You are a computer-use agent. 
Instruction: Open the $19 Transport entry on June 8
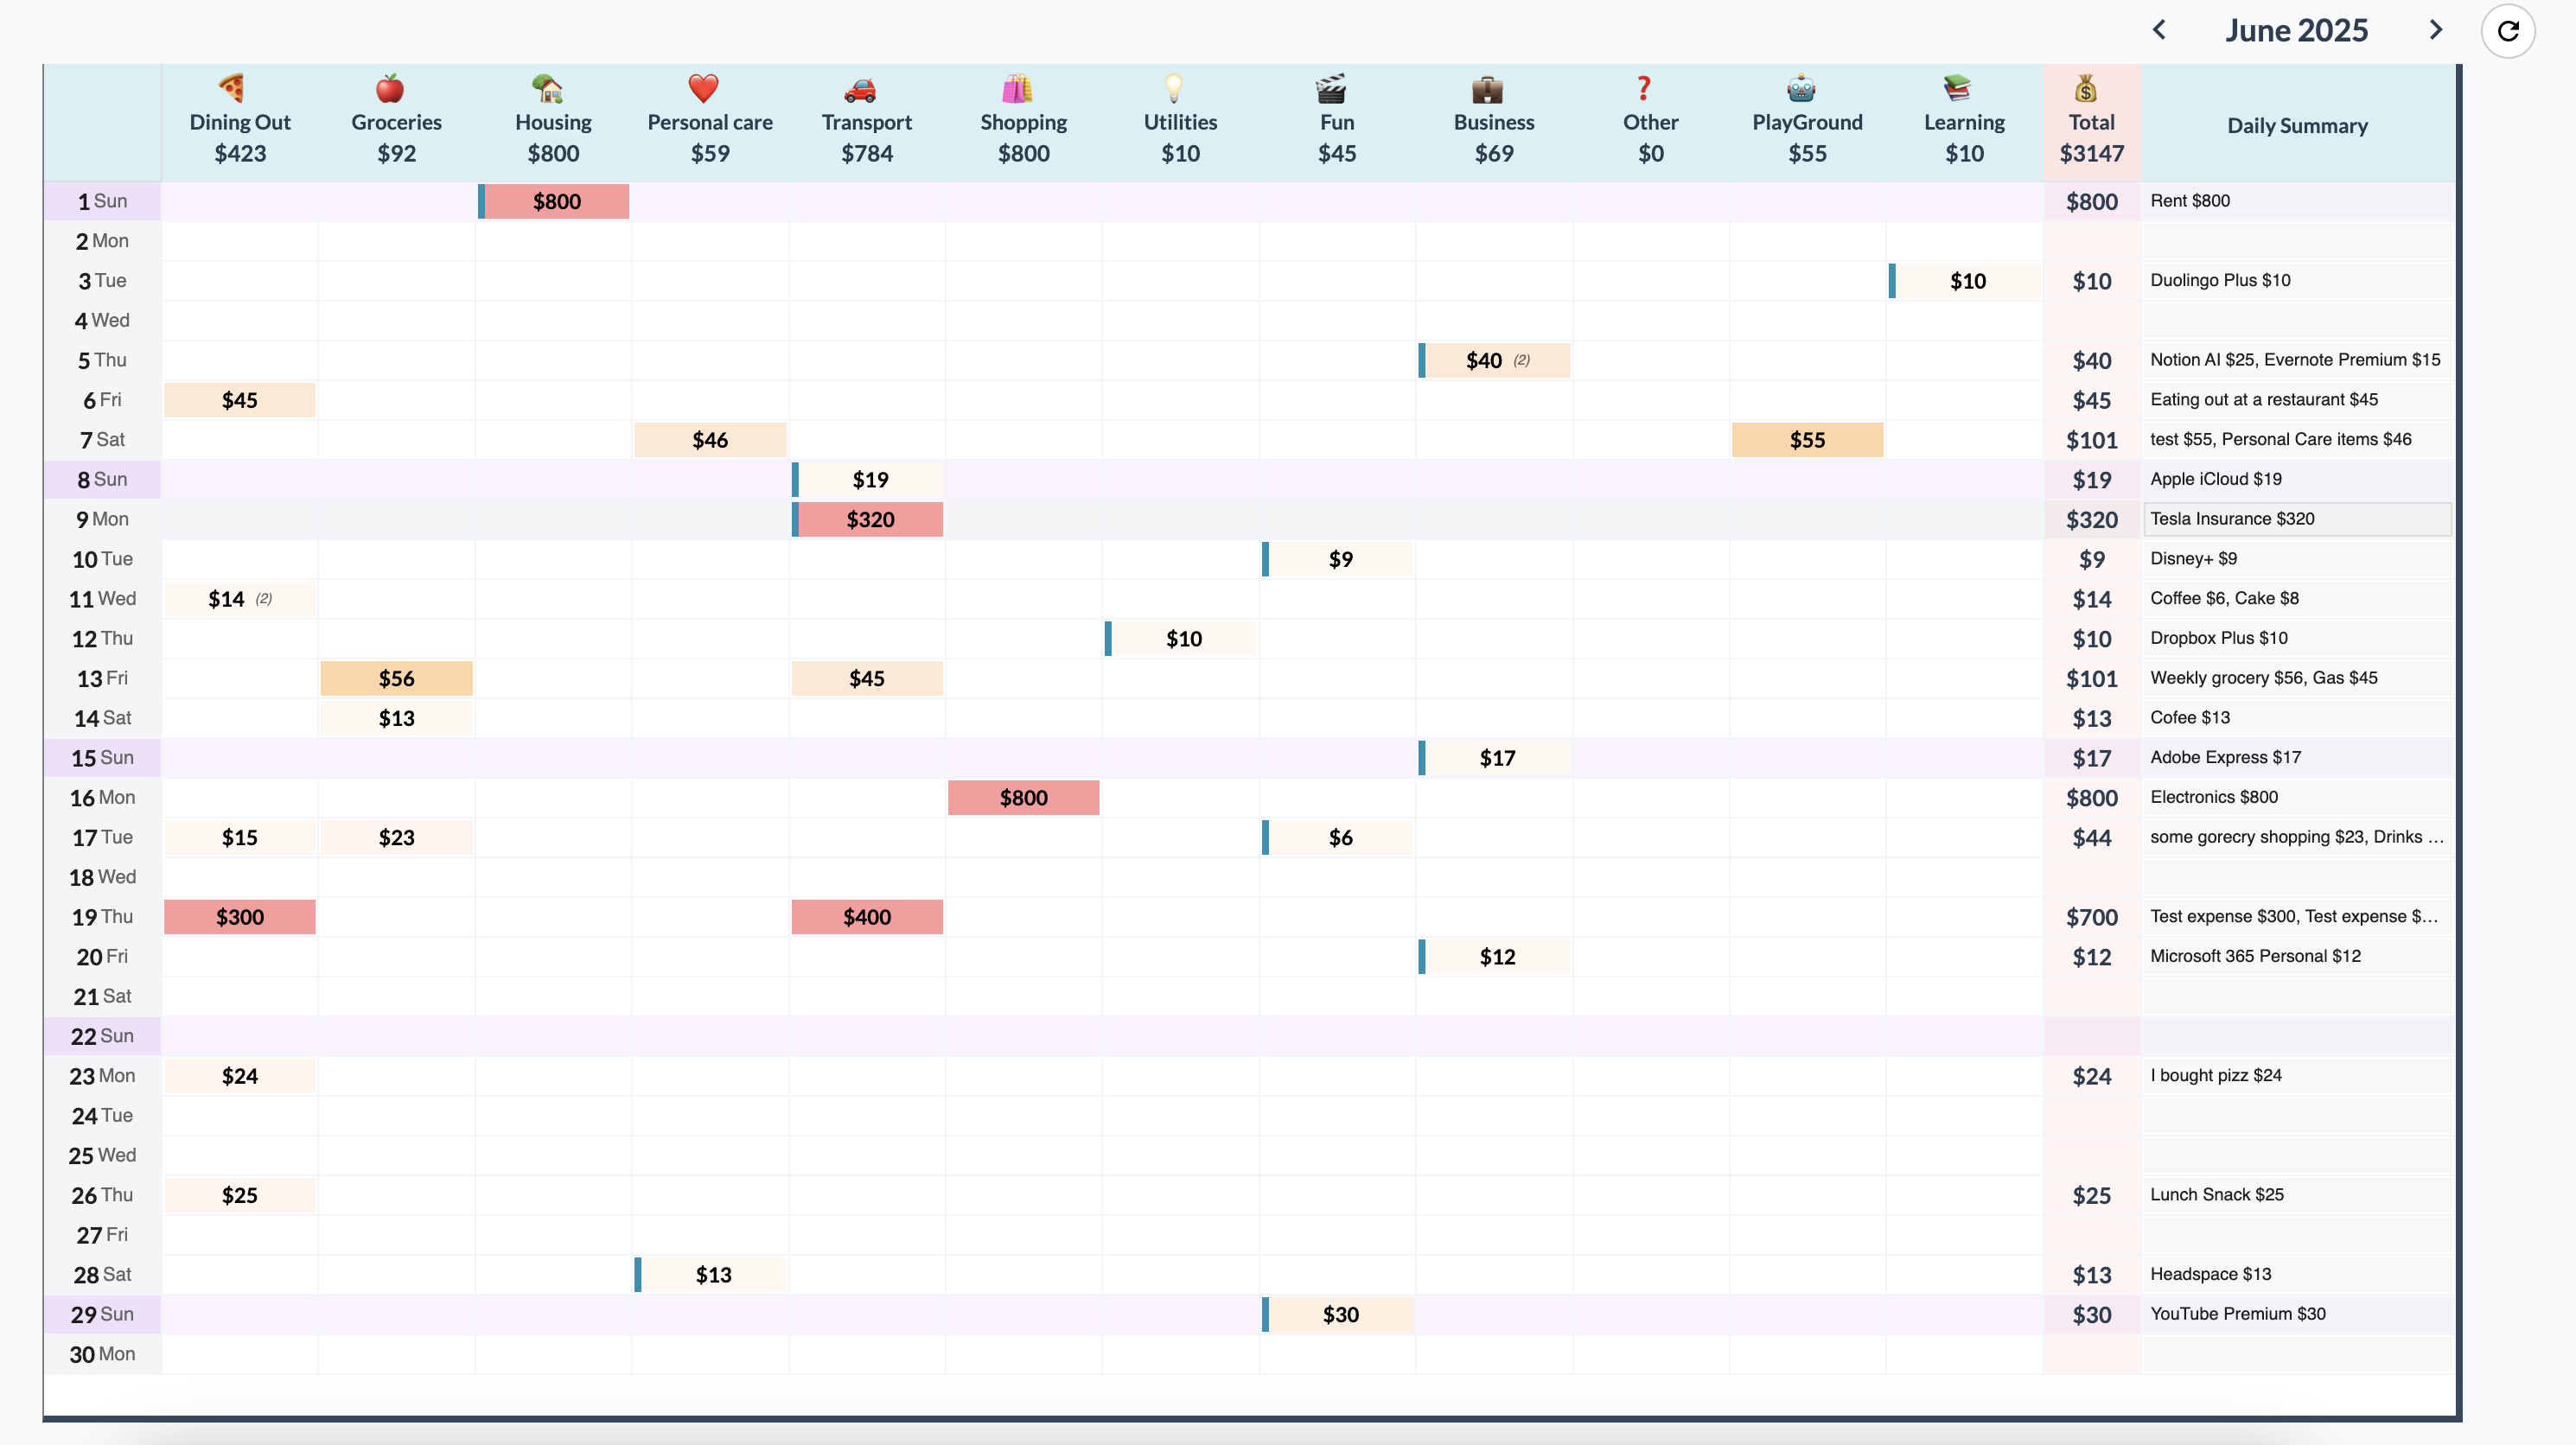pyautogui.click(x=868, y=480)
